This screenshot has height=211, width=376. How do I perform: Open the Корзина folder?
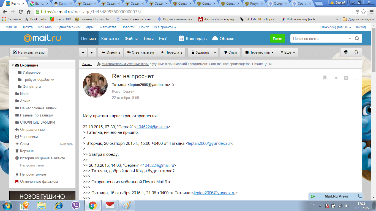(x=27, y=151)
